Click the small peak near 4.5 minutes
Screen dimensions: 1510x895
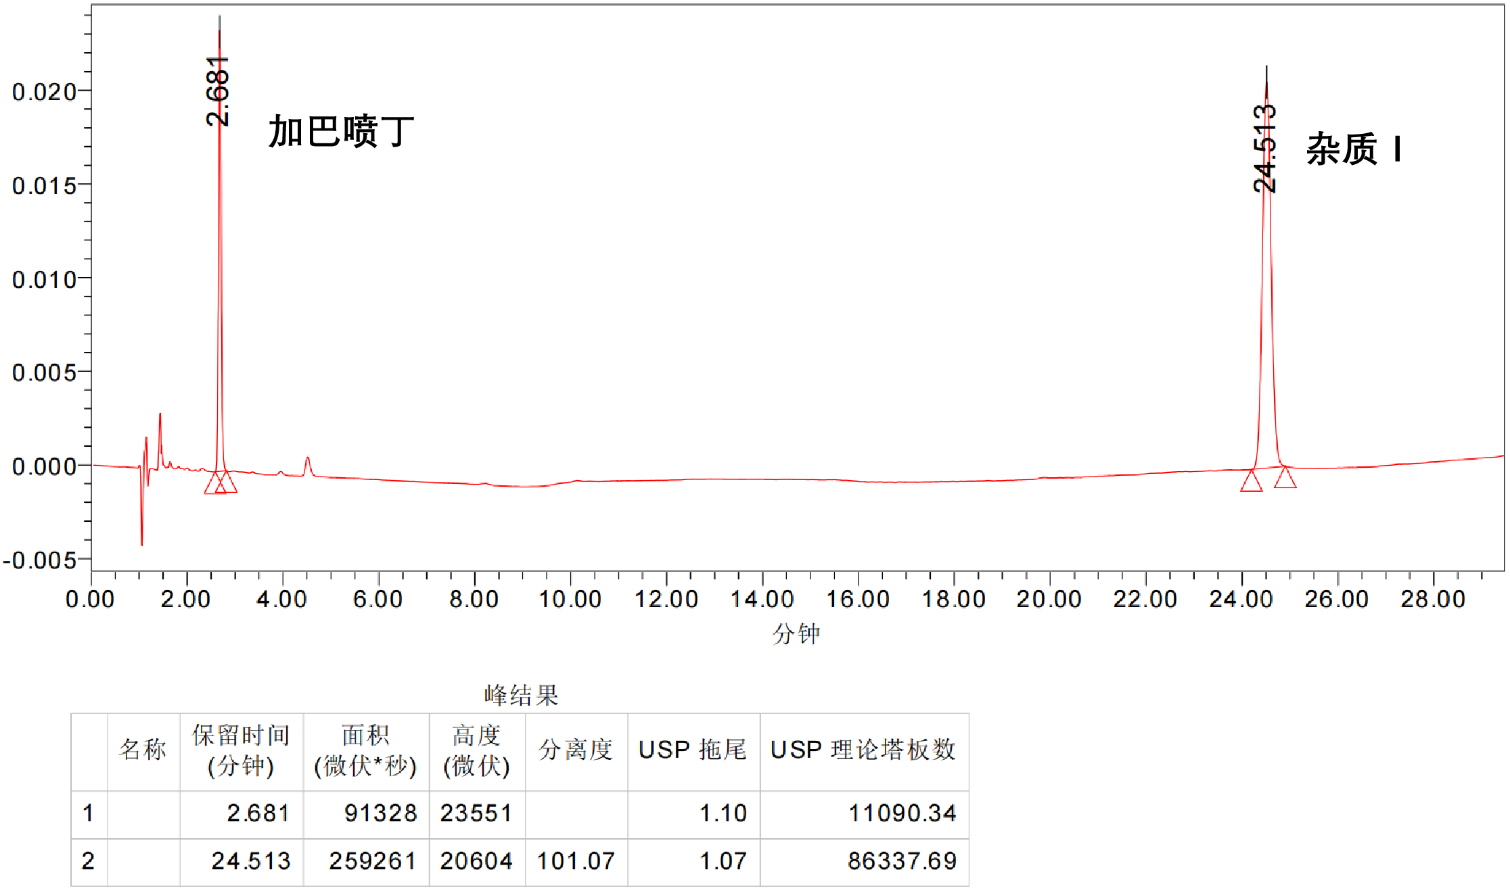pyautogui.click(x=308, y=464)
